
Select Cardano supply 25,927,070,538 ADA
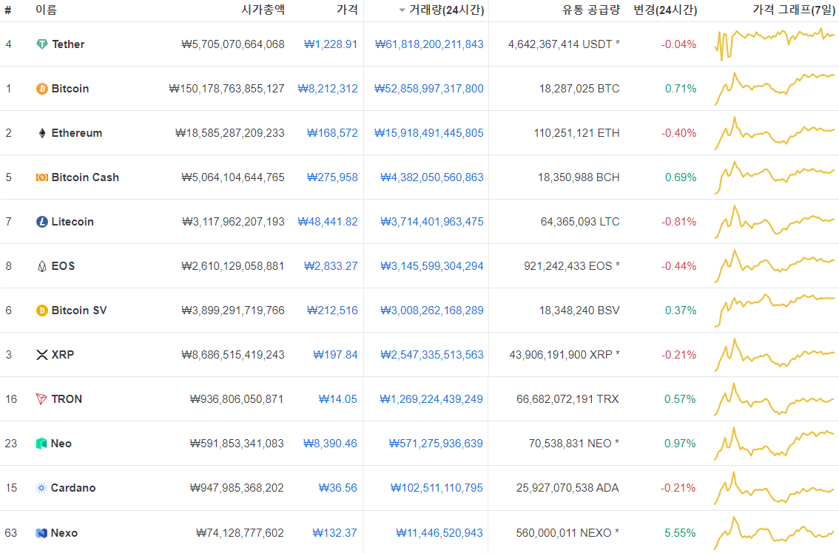tap(567, 488)
